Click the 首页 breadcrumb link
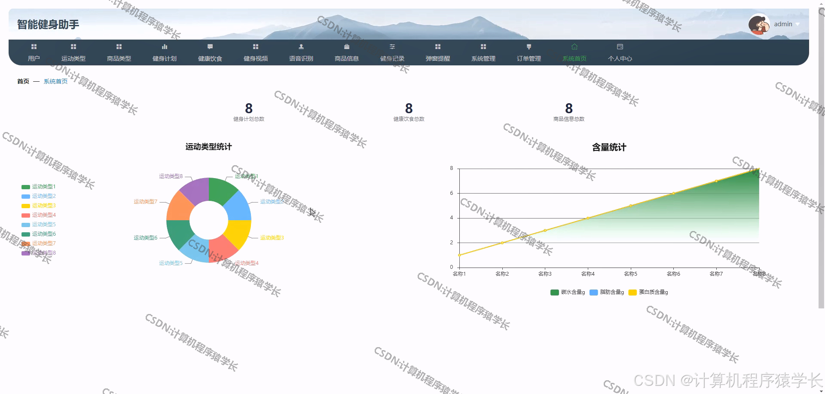Image resolution: width=825 pixels, height=394 pixels. pyautogui.click(x=23, y=81)
